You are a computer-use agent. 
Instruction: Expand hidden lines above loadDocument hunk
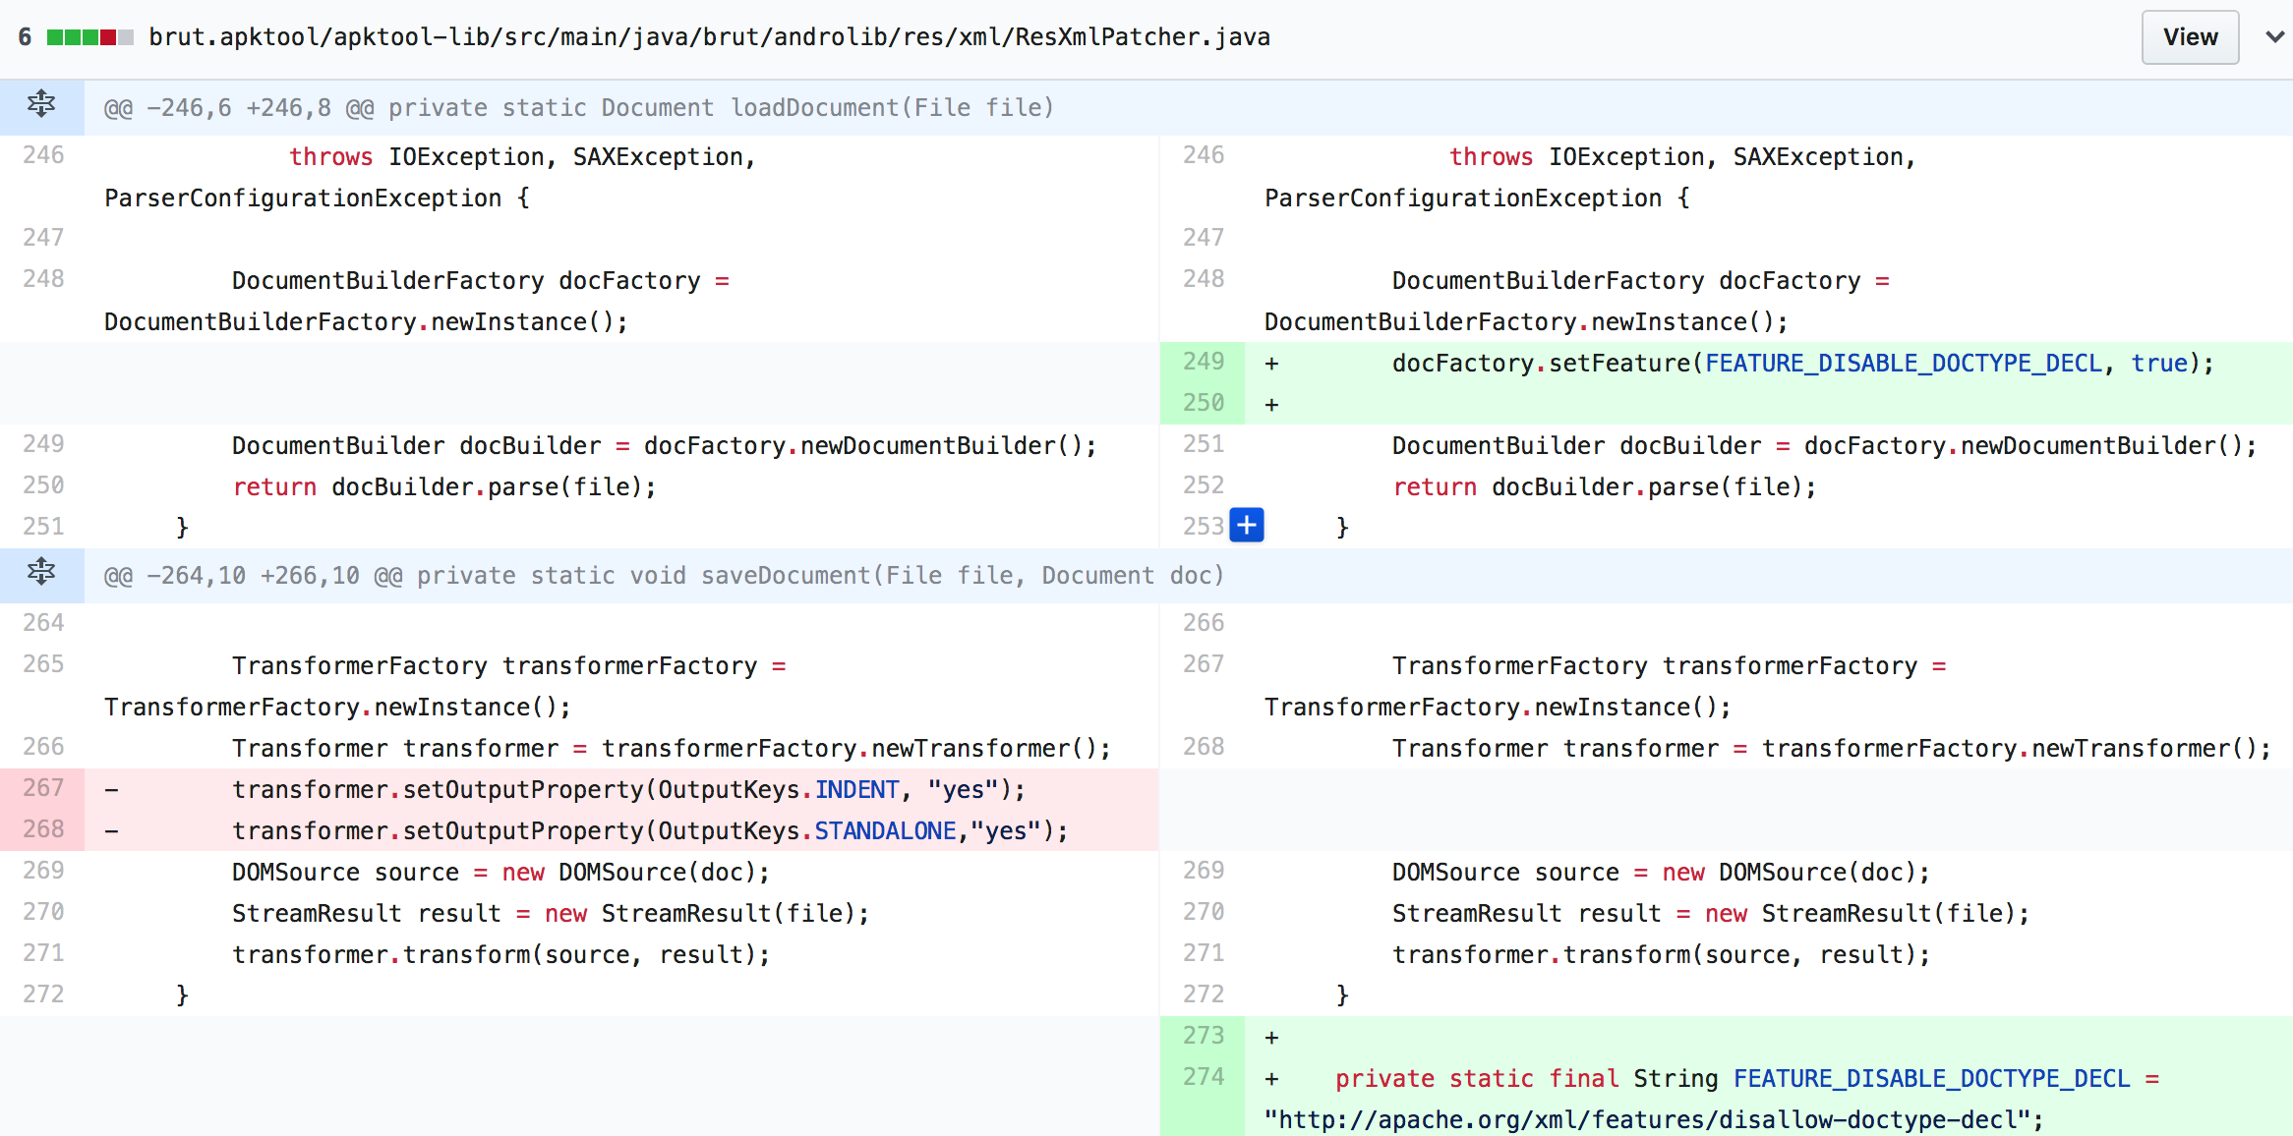coord(41,104)
